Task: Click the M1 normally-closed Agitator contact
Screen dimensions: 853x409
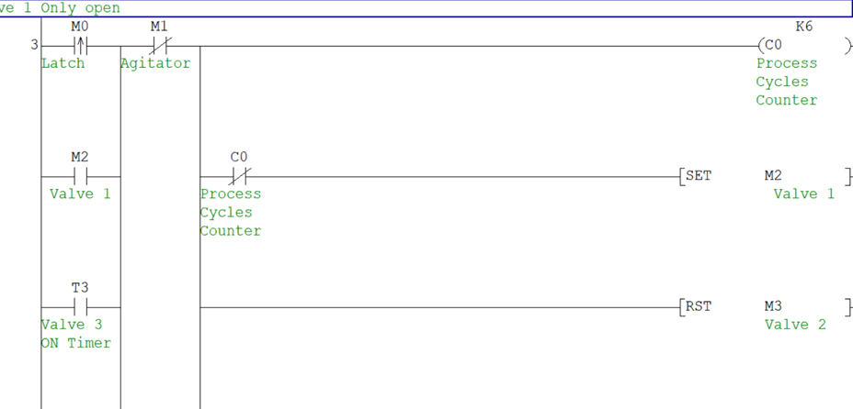Action: (159, 46)
